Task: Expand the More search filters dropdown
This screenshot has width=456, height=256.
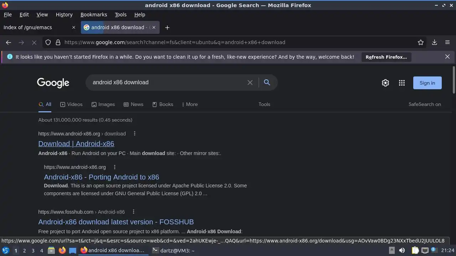Action: (x=190, y=105)
